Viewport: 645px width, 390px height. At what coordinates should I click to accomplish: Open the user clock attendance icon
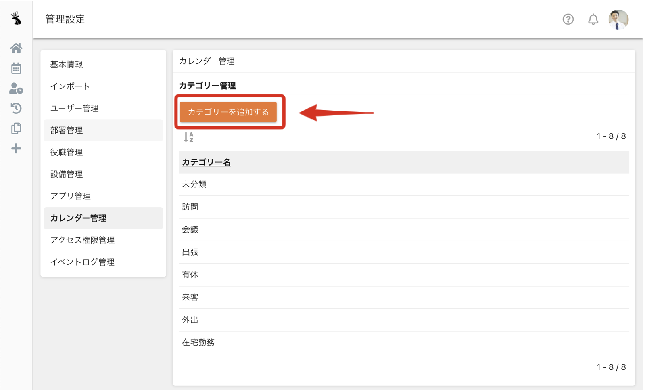coord(16,88)
